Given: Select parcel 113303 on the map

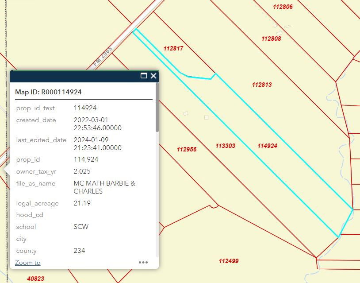Looking at the screenshot, I should pos(225,146).
